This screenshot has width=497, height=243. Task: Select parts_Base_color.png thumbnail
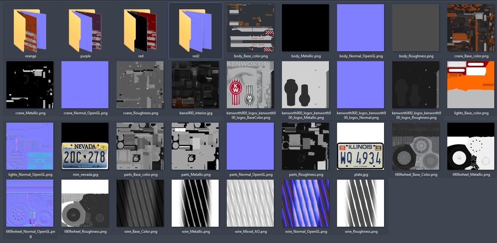tap(140, 146)
